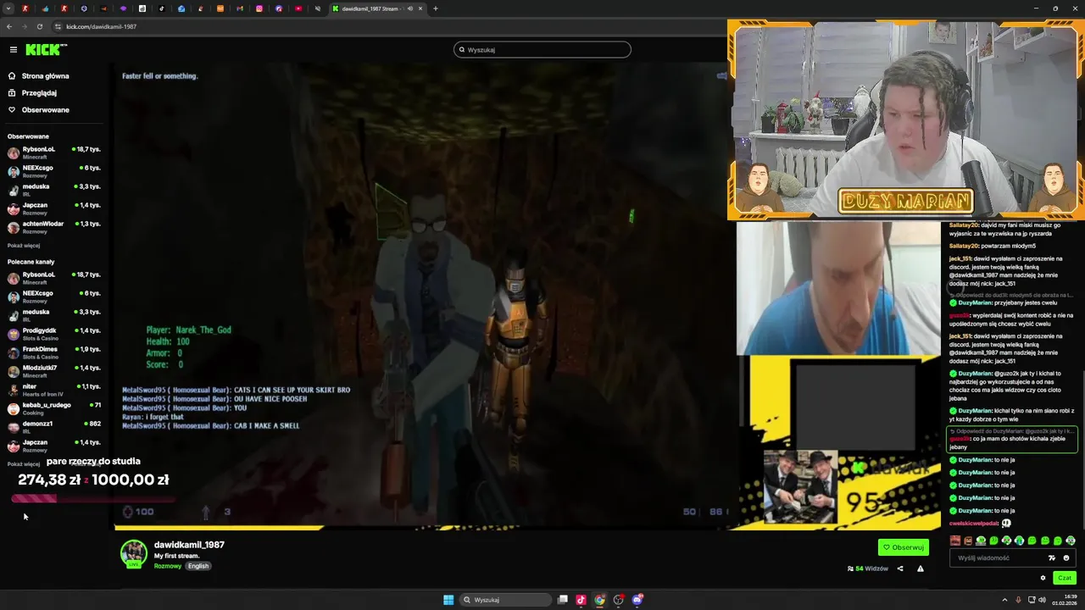The height and width of the screenshot is (610, 1085).
Task: Reload the Kick page
Action: coord(39,26)
